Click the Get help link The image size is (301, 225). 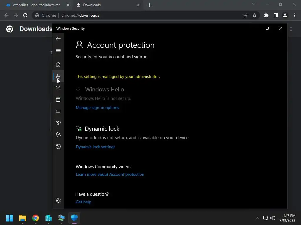pyautogui.click(x=83, y=202)
